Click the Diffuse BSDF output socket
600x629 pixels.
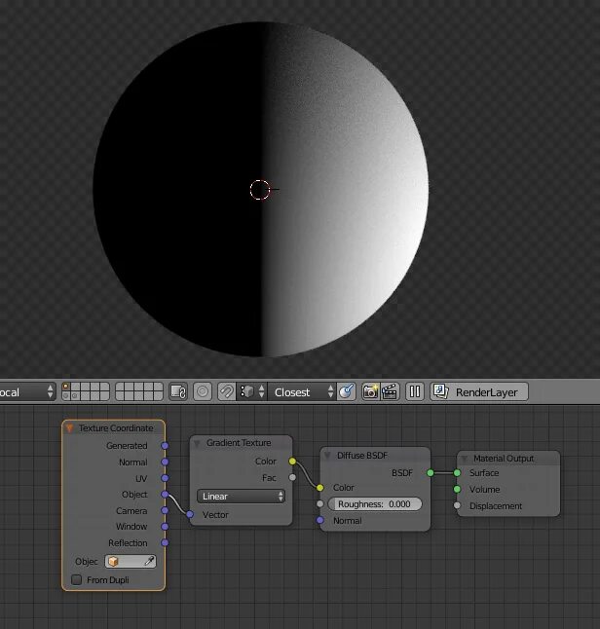[x=431, y=473]
